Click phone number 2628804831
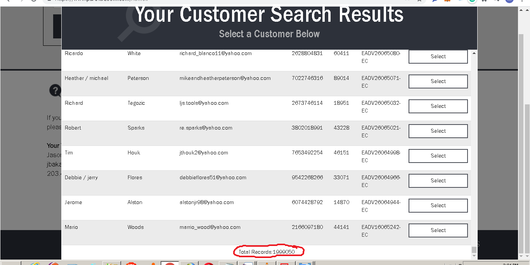 tap(307, 54)
